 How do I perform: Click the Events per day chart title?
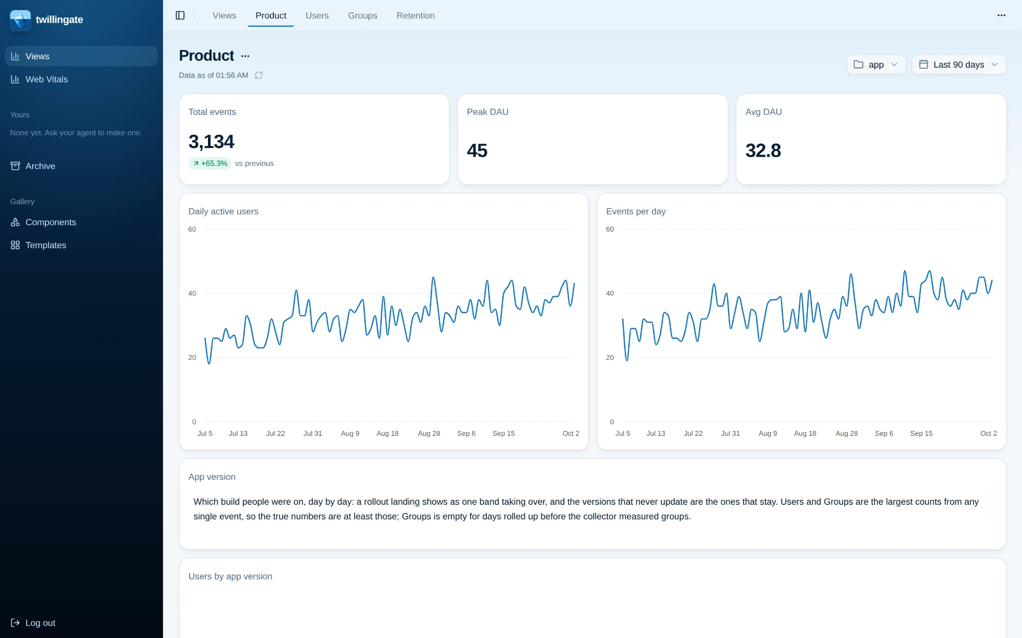click(x=636, y=211)
